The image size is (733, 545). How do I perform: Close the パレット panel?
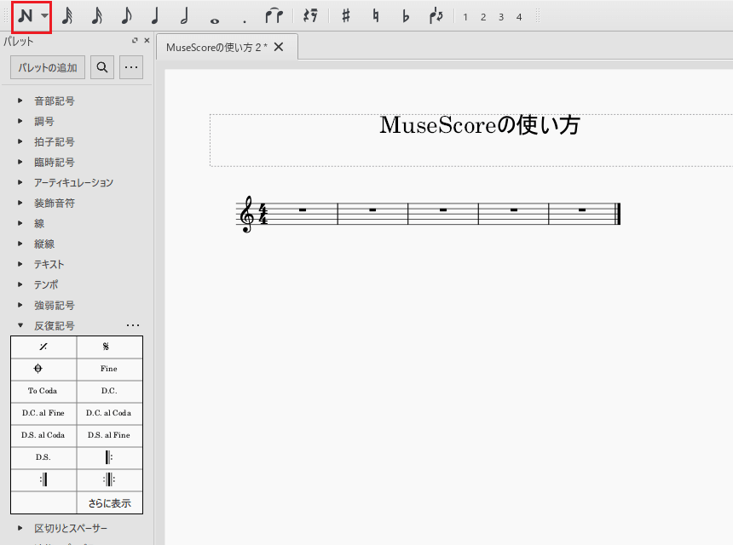[x=147, y=41]
